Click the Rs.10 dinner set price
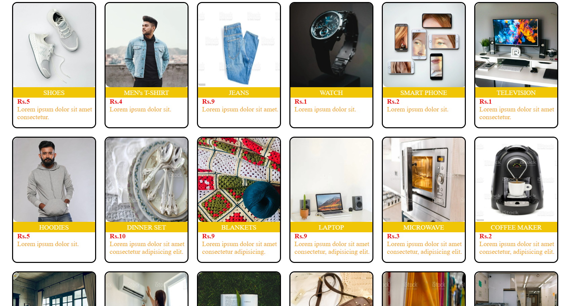 118,236
